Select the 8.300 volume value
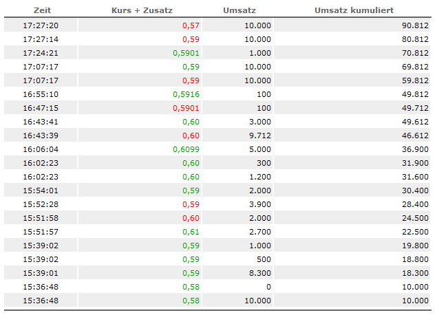 click(259, 273)
